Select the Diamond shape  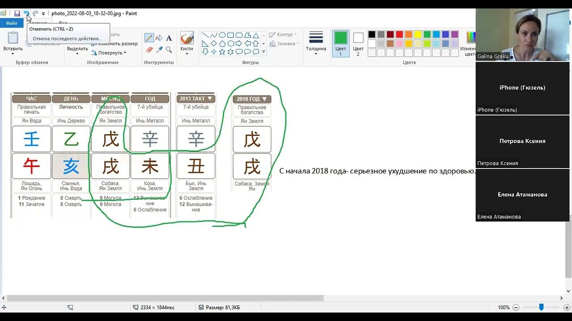(x=214, y=44)
